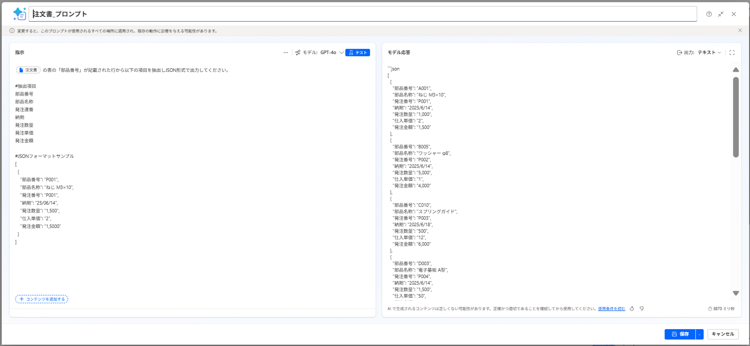Click the response scrollbar up arrow
This screenshot has height=346, width=750.
(x=736, y=70)
